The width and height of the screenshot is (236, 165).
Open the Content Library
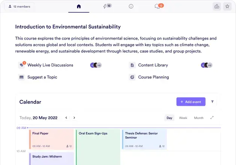coord(153,65)
